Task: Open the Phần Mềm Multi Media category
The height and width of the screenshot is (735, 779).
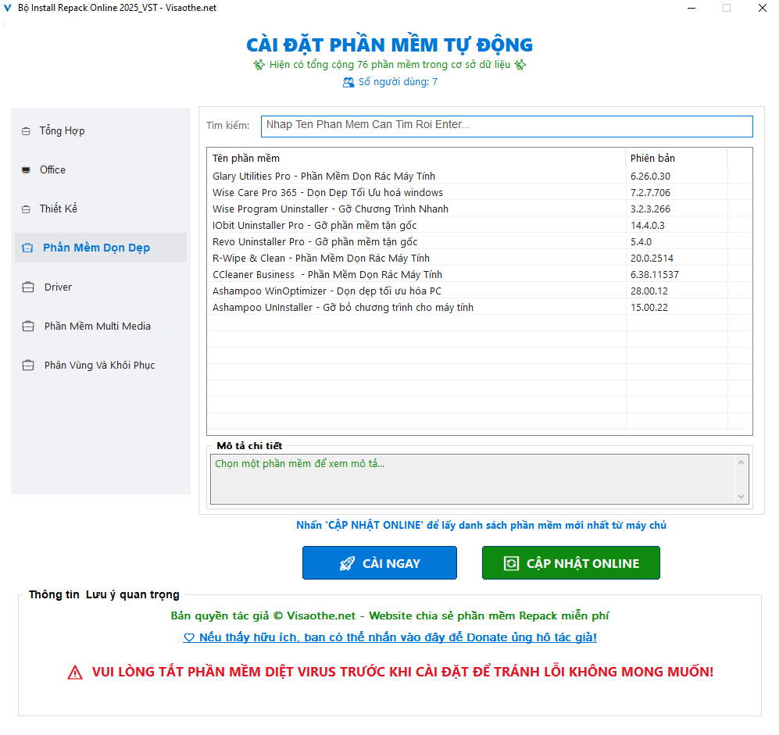Action: (x=101, y=326)
